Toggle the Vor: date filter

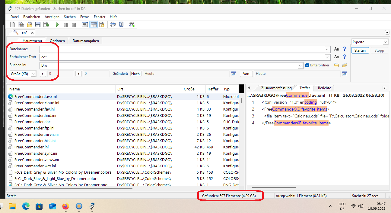point(246,74)
